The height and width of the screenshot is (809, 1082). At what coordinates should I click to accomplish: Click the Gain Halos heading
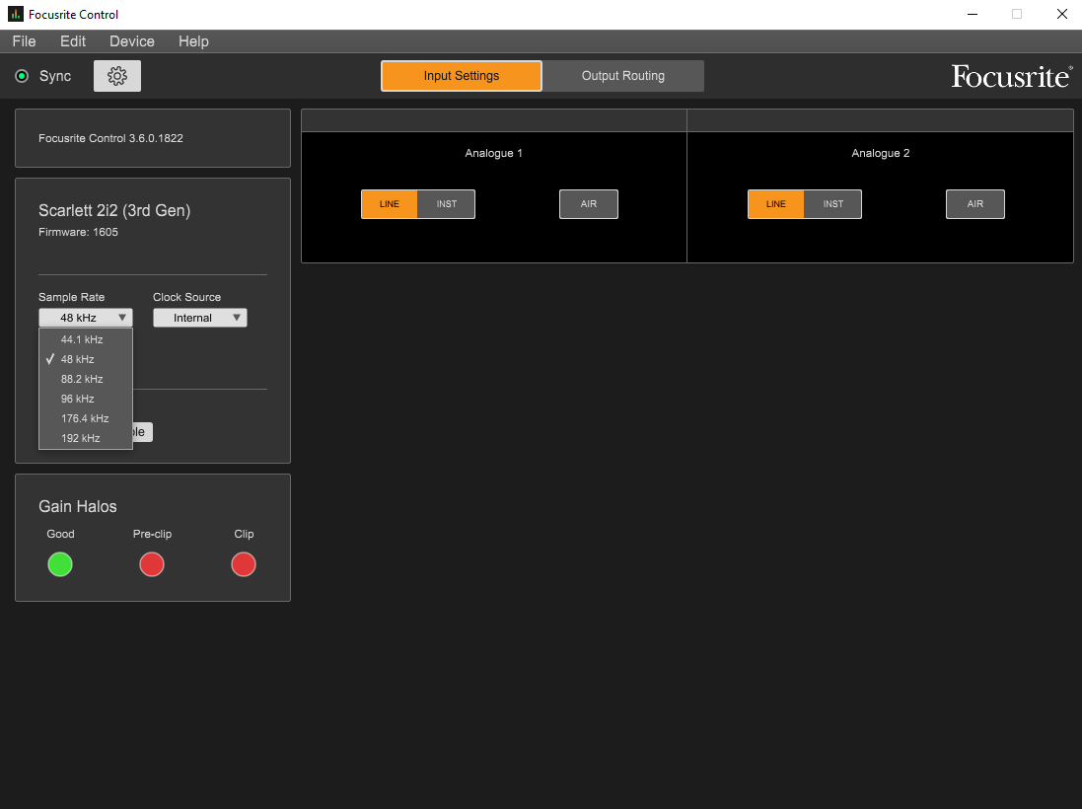click(x=77, y=507)
